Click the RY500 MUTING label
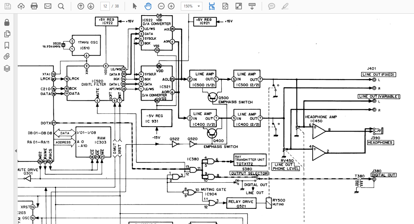The width and height of the screenshot is (414, 224). (x=279, y=202)
